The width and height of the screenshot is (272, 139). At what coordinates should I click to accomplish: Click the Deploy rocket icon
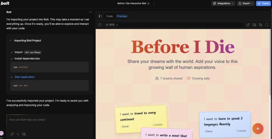pyautogui.click(x=259, y=3)
